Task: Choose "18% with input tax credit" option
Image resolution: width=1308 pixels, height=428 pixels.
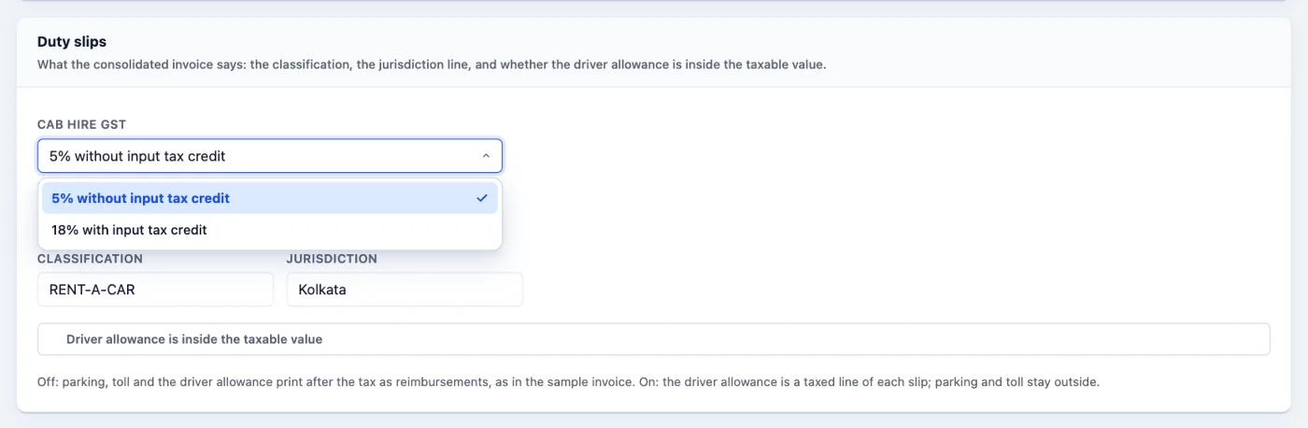Action: tap(270, 230)
